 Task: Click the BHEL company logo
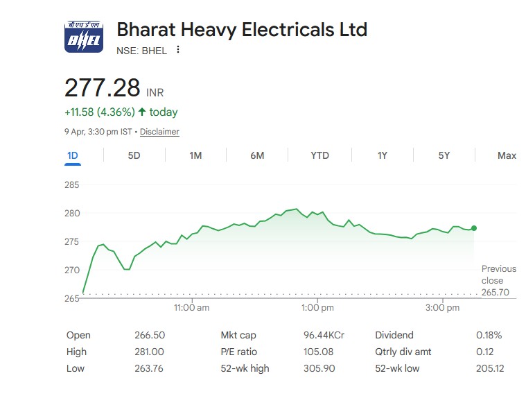point(84,37)
